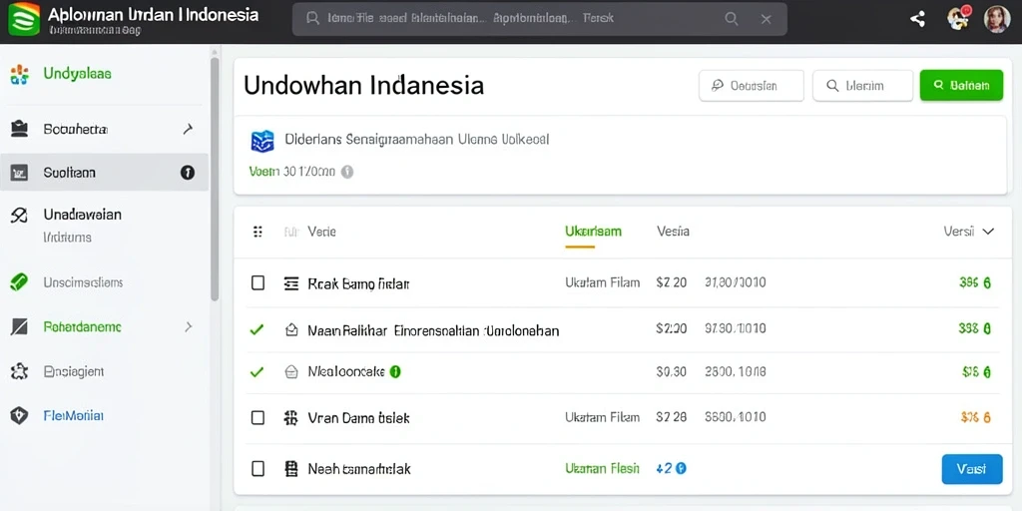Click the blue Vasi button

[x=972, y=469]
